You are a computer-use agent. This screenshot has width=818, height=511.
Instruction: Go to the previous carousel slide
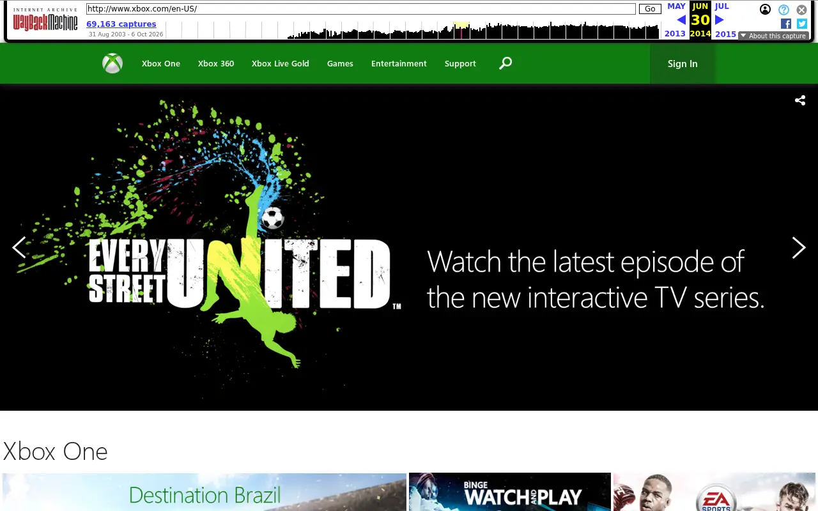coord(19,248)
